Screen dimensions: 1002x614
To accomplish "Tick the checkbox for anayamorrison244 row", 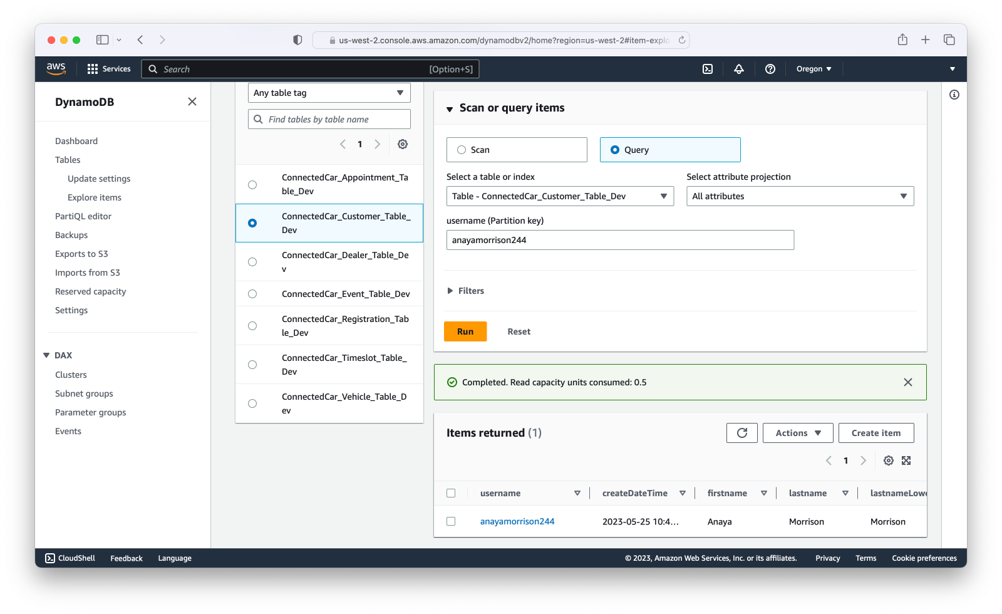I will point(451,521).
